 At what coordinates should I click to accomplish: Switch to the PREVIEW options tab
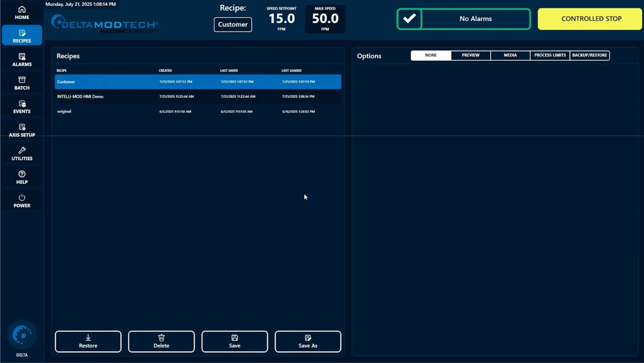[471, 55]
